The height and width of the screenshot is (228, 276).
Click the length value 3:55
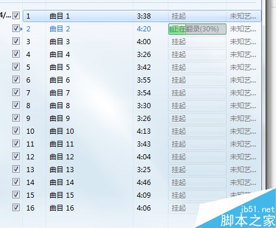144,80
